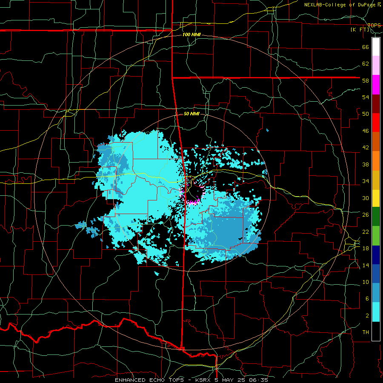383x383 pixels.
Task: Click the TOPS legend heading
Action: 374,25
